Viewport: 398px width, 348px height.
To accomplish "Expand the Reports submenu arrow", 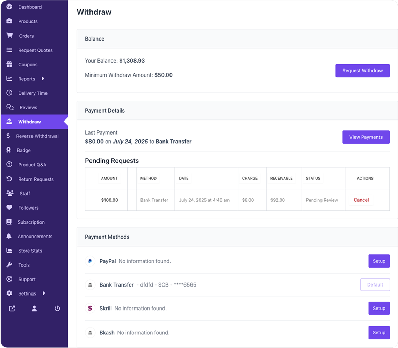I will click(x=43, y=79).
